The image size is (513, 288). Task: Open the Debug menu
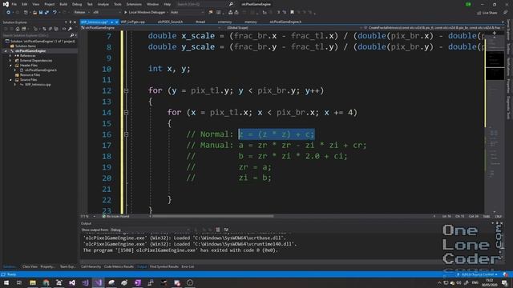click(x=77, y=4)
